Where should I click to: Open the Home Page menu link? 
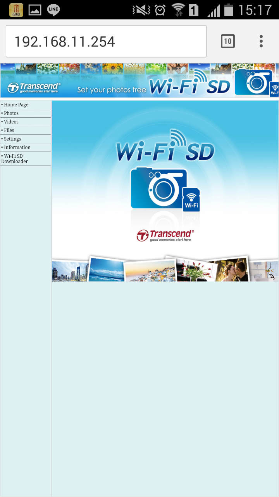16,105
